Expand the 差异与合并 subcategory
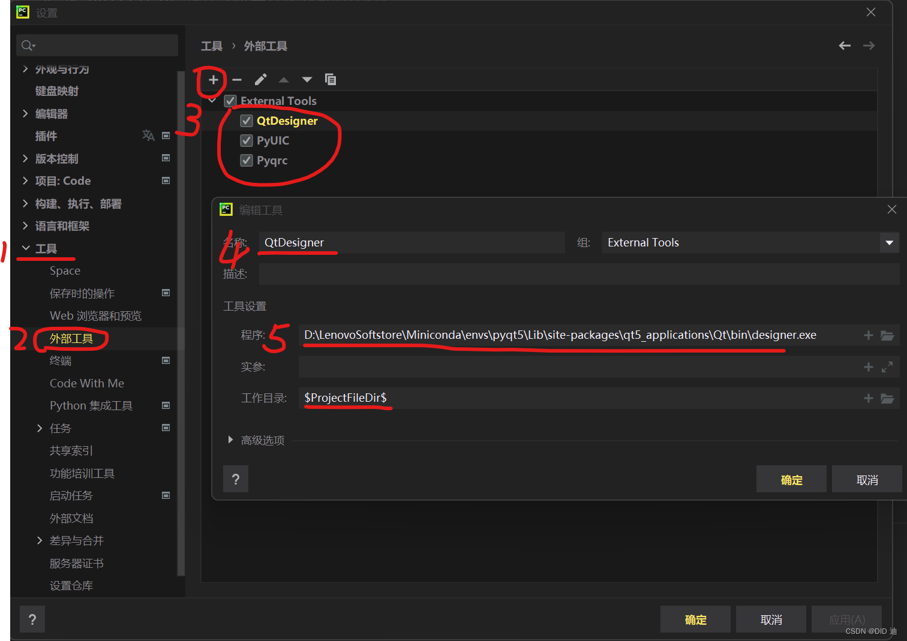 tap(40, 540)
